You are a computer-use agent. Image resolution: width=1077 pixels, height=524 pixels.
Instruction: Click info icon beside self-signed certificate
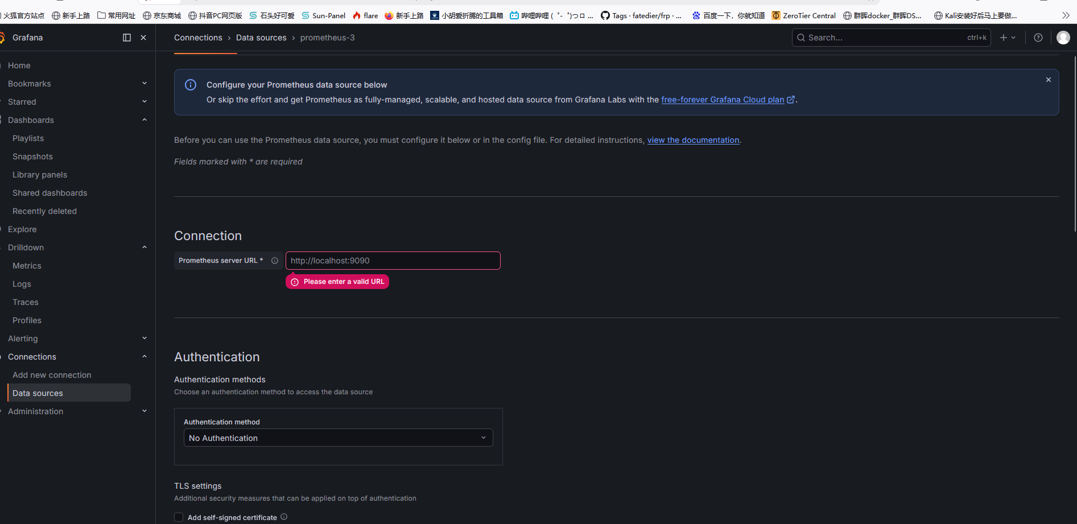point(284,517)
